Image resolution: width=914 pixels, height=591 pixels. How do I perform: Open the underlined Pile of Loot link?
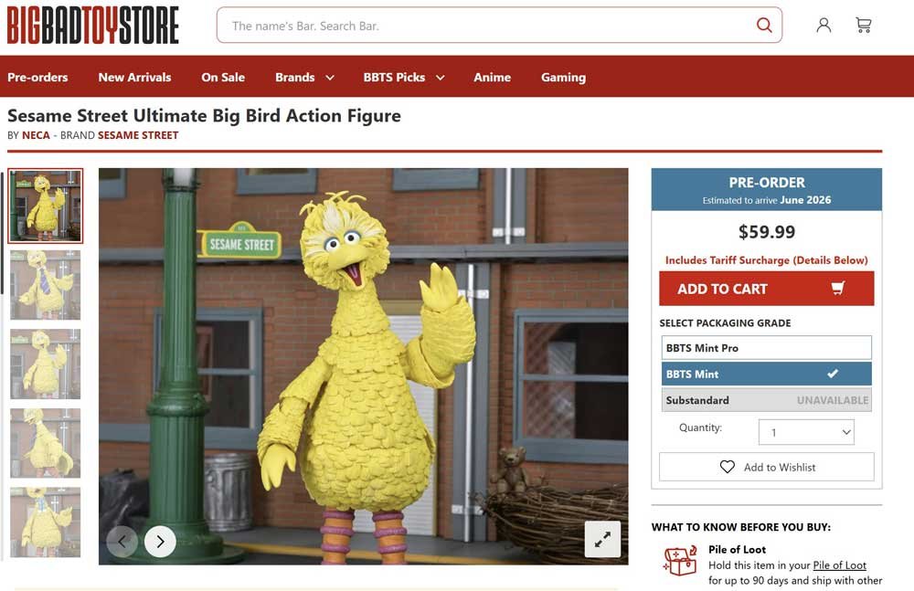point(839,565)
